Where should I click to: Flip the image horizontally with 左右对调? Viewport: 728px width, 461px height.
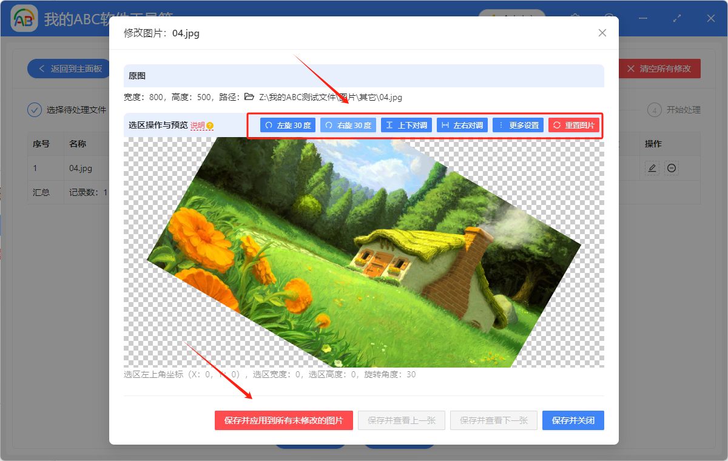[x=462, y=125]
